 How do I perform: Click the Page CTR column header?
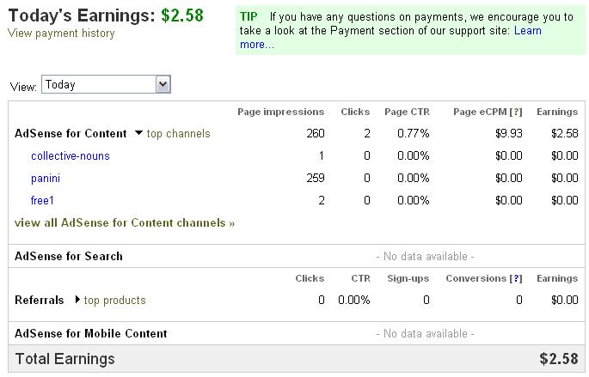pyautogui.click(x=407, y=112)
